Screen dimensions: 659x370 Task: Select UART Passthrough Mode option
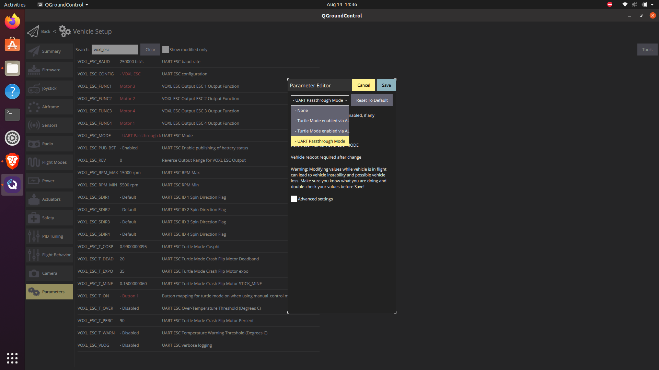click(320, 141)
